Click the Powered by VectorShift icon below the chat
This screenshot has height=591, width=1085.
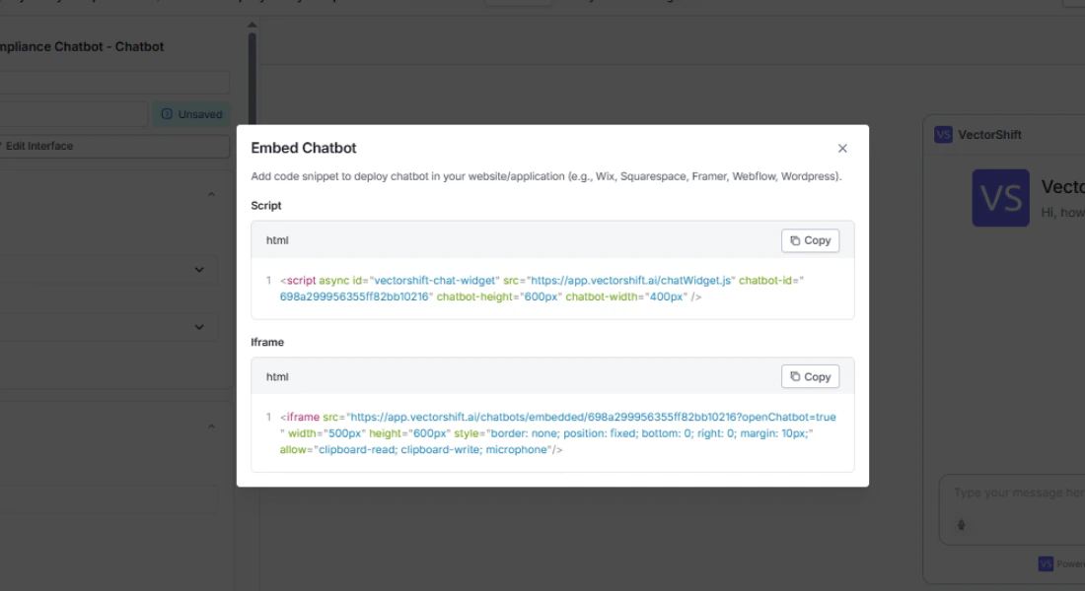click(x=1047, y=563)
